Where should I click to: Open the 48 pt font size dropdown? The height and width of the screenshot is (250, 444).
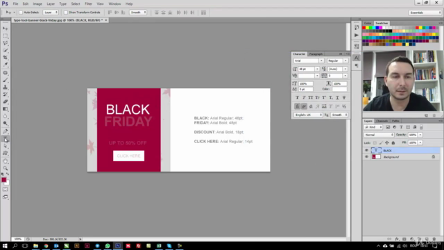click(x=317, y=69)
